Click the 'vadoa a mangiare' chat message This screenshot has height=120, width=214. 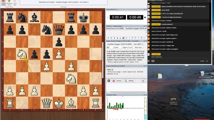pos(172,49)
